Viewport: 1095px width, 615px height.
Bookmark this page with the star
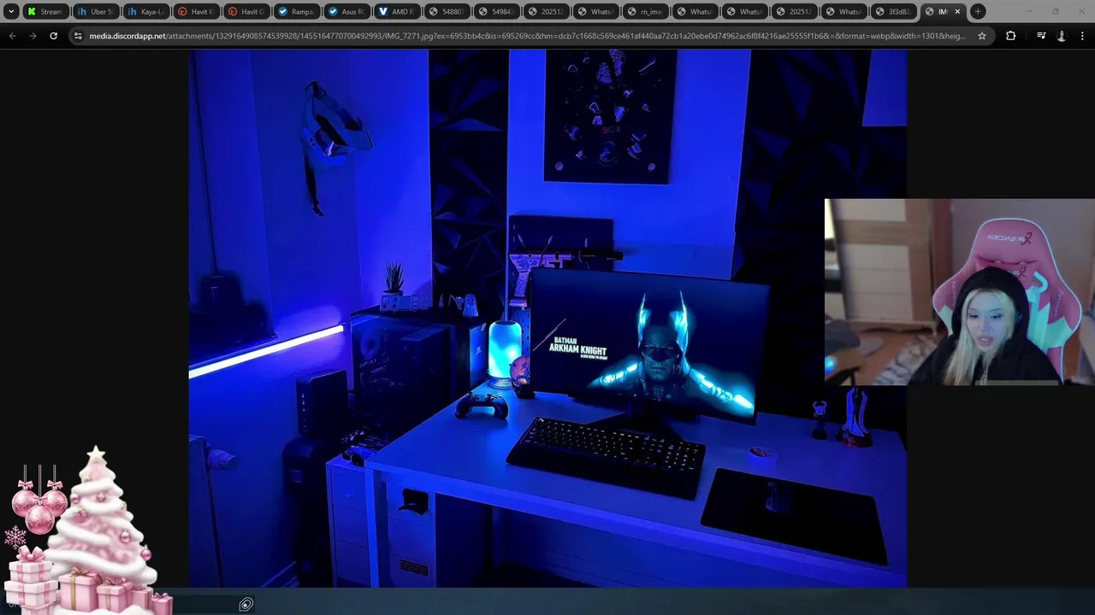point(982,36)
